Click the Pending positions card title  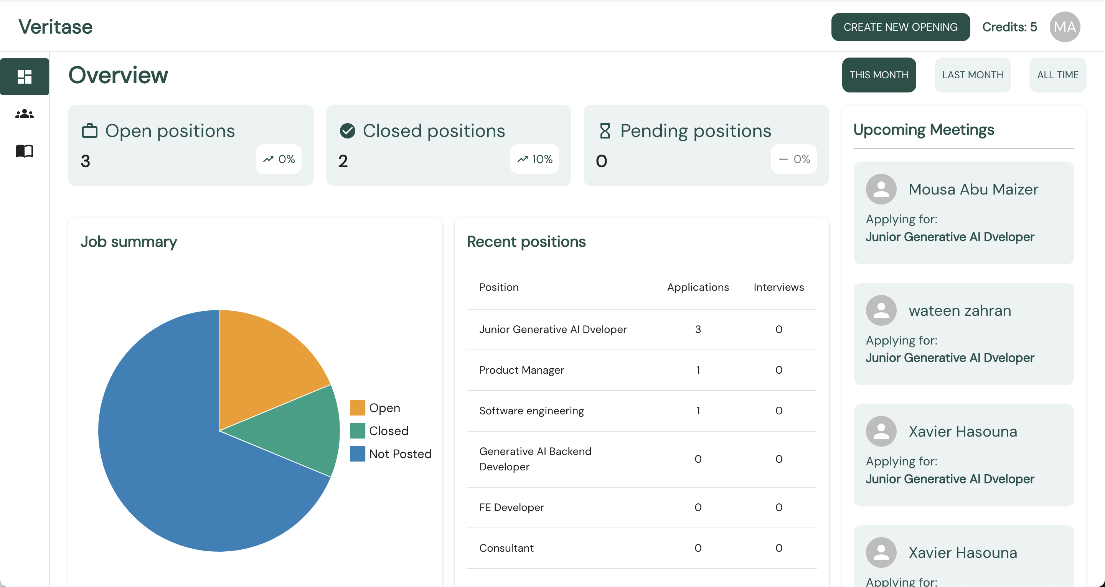tap(695, 131)
